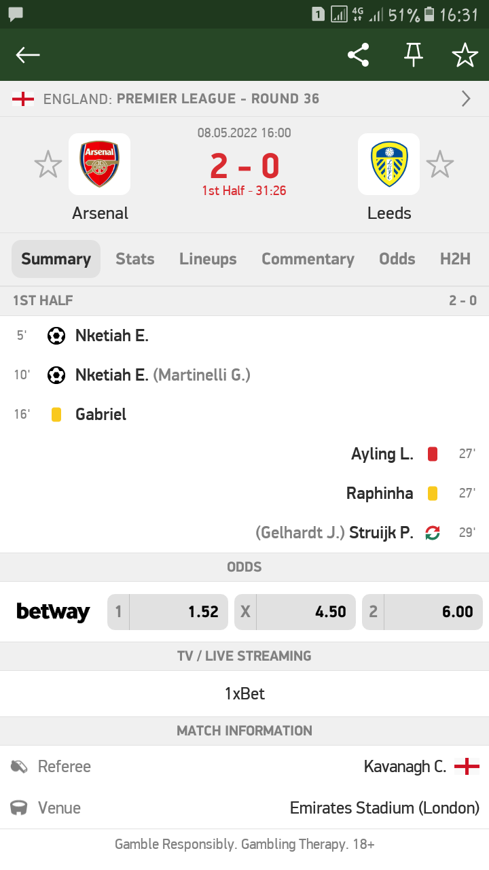The image size is (489, 870).
Task: Toggle favorite star beside Arsenal
Action: click(x=48, y=165)
